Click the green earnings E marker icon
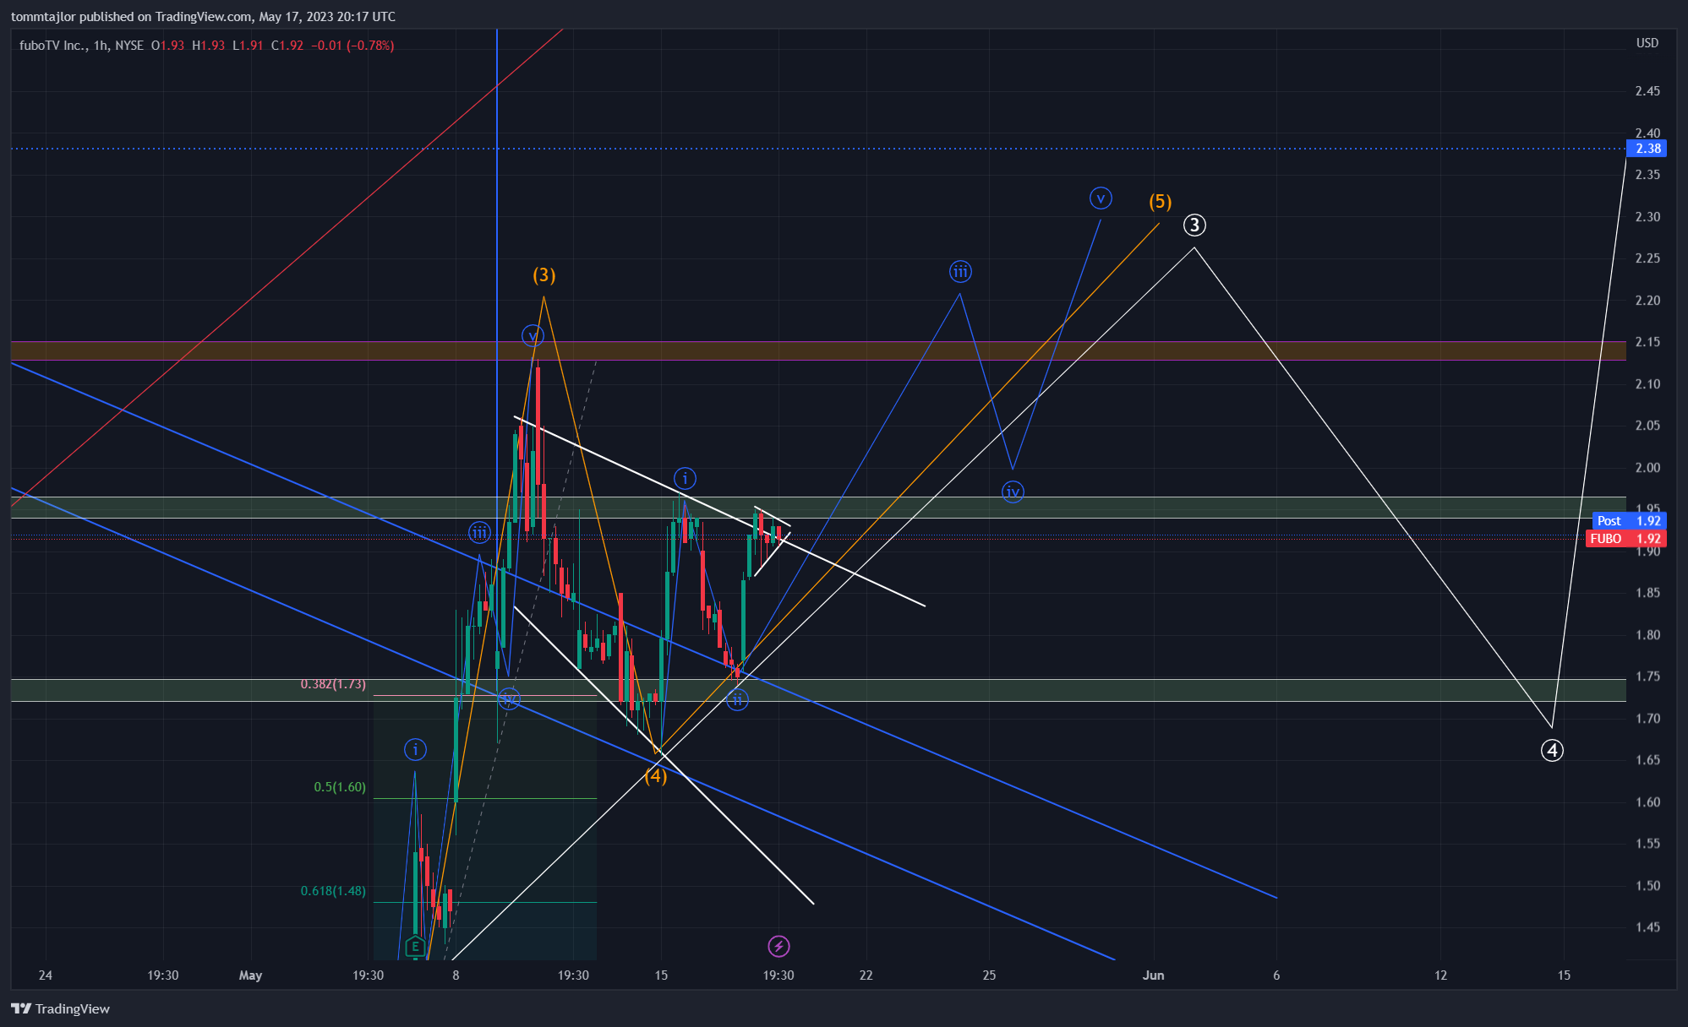This screenshot has height=1027, width=1688. click(415, 947)
